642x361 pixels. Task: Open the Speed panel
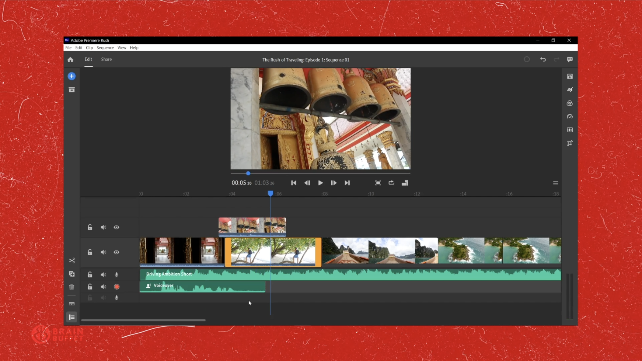[x=570, y=116]
